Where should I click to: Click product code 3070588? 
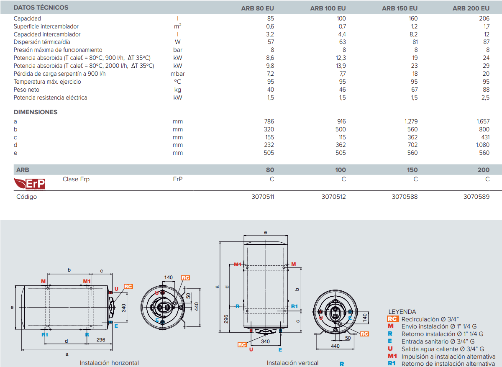click(x=405, y=197)
